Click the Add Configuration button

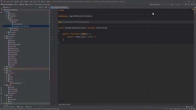click(x=155, y=4)
